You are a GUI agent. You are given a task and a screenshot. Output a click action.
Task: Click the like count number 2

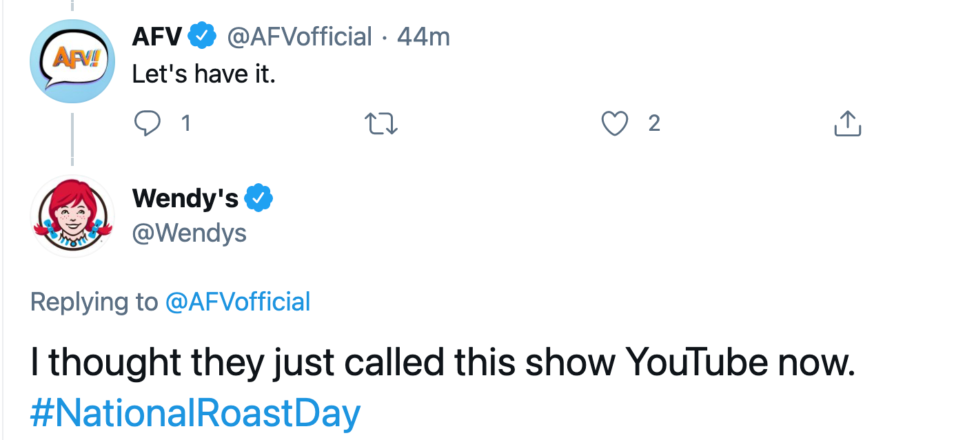pyautogui.click(x=654, y=124)
